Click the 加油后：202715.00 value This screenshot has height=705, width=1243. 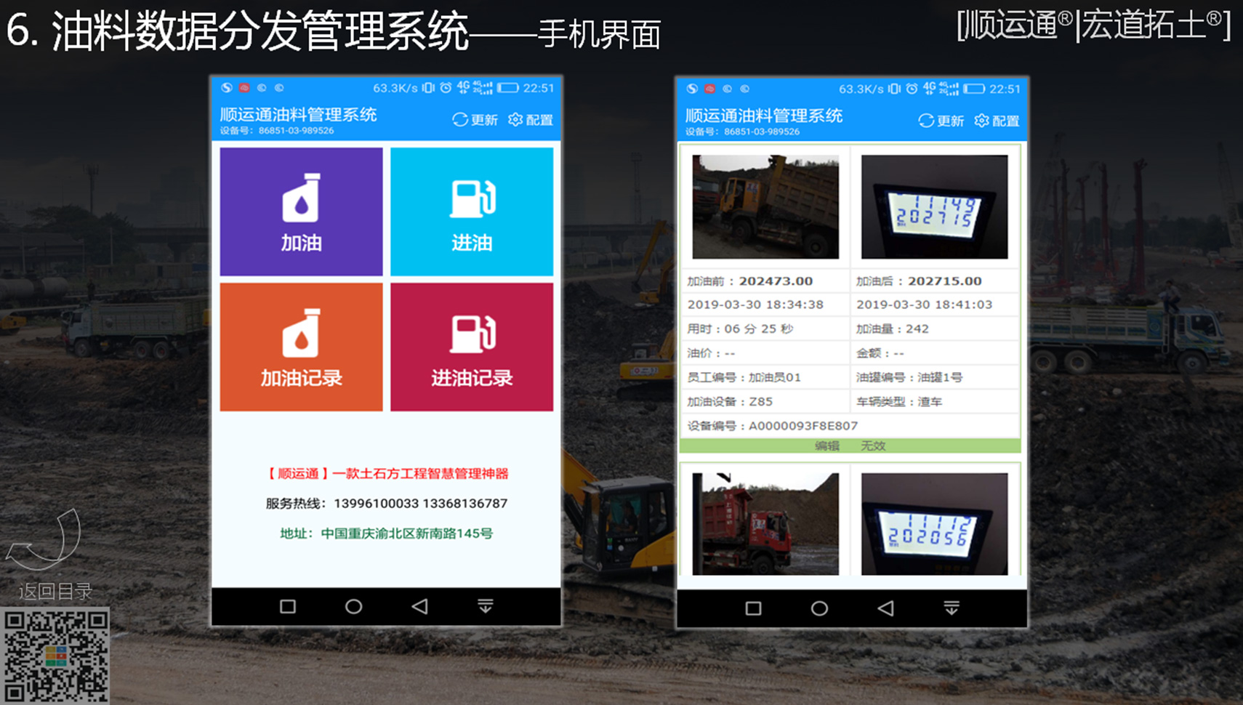tap(919, 281)
